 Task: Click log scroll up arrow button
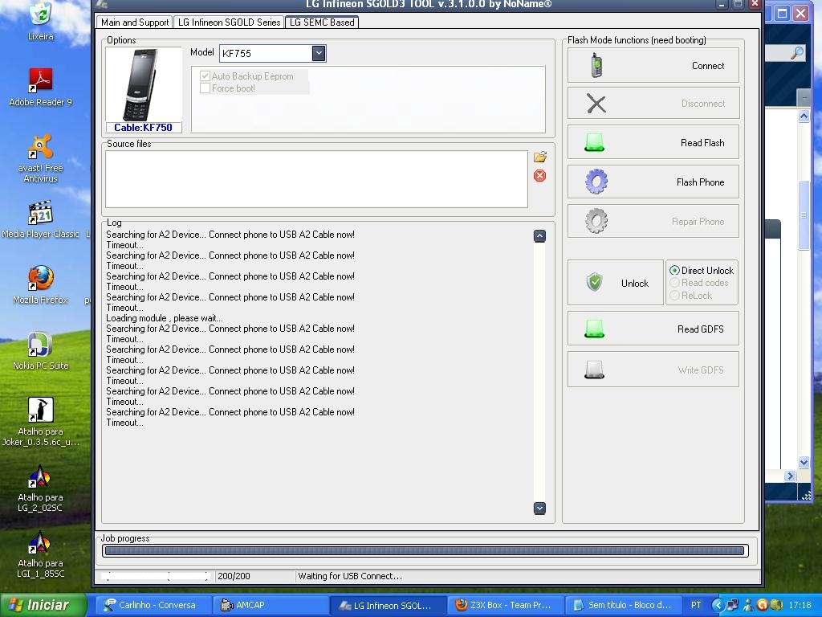[x=539, y=235]
